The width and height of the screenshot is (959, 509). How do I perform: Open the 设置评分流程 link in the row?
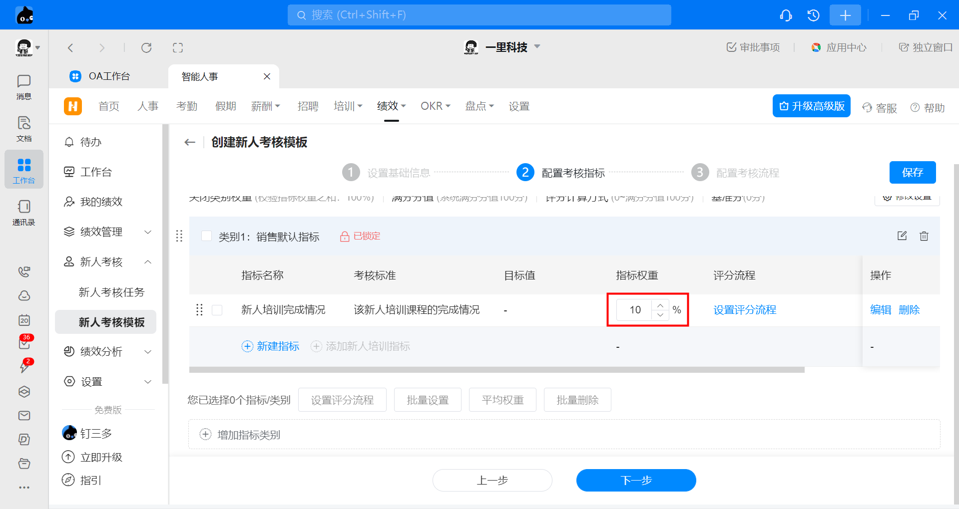click(x=744, y=310)
